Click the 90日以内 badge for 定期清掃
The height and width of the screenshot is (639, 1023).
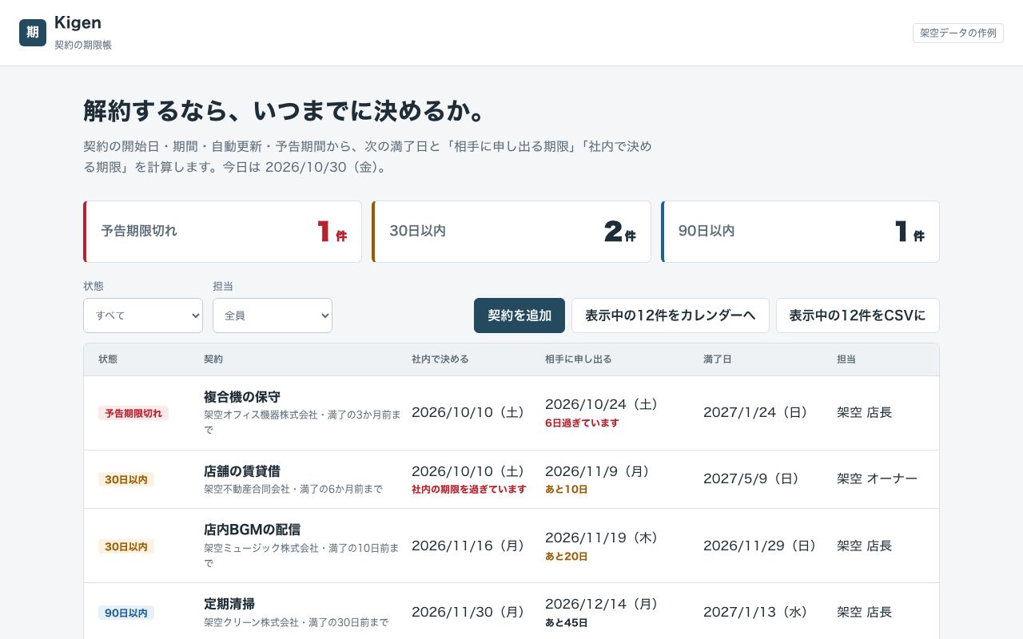[126, 613]
